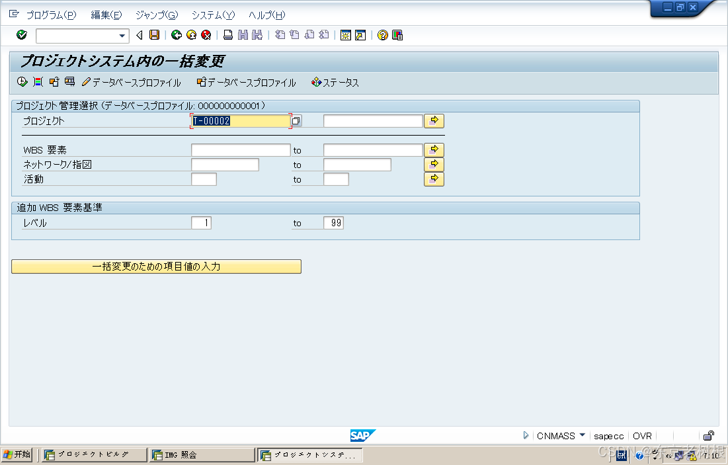Viewport: 728px width, 465px height.
Task: Click the レベル to field showing 99
Action: tap(333, 223)
